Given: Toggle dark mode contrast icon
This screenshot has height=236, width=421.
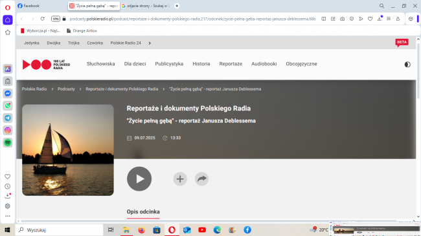Looking at the screenshot, I should pyautogui.click(x=407, y=65).
